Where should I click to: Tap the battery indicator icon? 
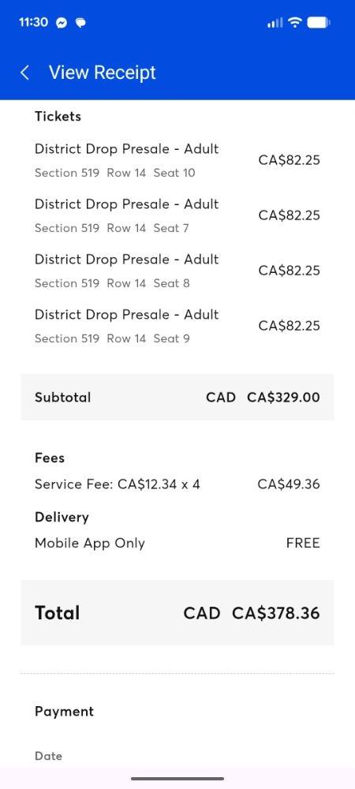pyautogui.click(x=318, y=22)
